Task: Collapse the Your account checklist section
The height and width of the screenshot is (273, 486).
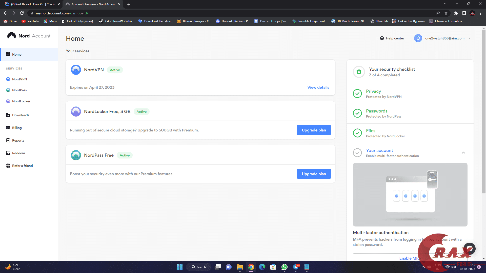Action: 463,153
